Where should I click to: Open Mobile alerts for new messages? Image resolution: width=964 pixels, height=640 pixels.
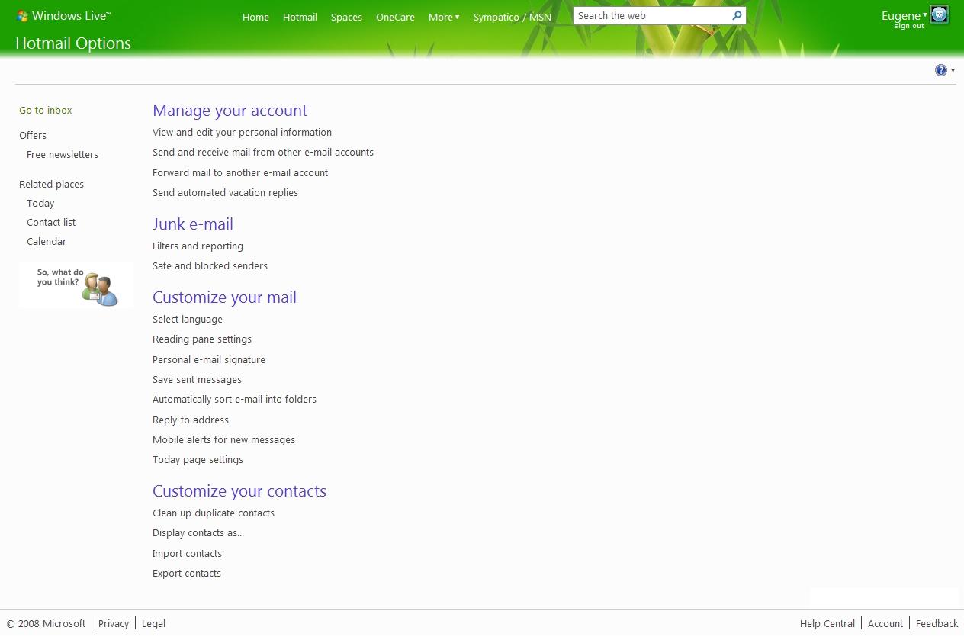[x=223, y=439]
